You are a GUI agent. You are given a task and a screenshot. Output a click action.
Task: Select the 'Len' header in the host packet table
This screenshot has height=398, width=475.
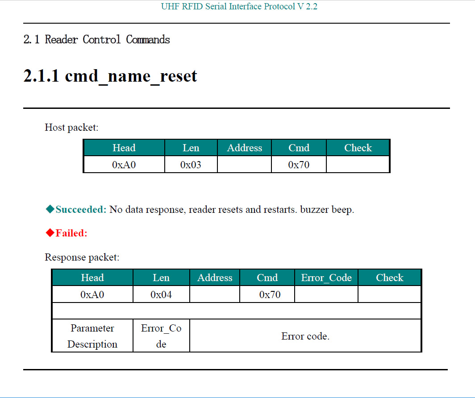[x=191, y=148]
